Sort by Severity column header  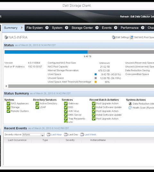pyautogui.click(x=70, y=140)
